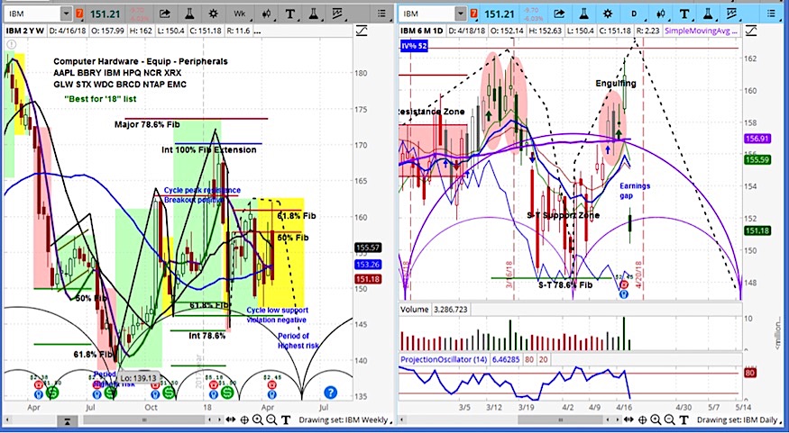This screenshot has height=433, width=789.
Task: Click T text tool under weekly chart
Action: (285, 419)
